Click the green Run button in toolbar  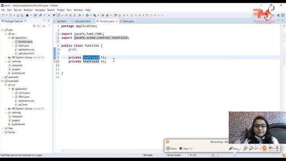pyautogui.click(x=87, y=15)
